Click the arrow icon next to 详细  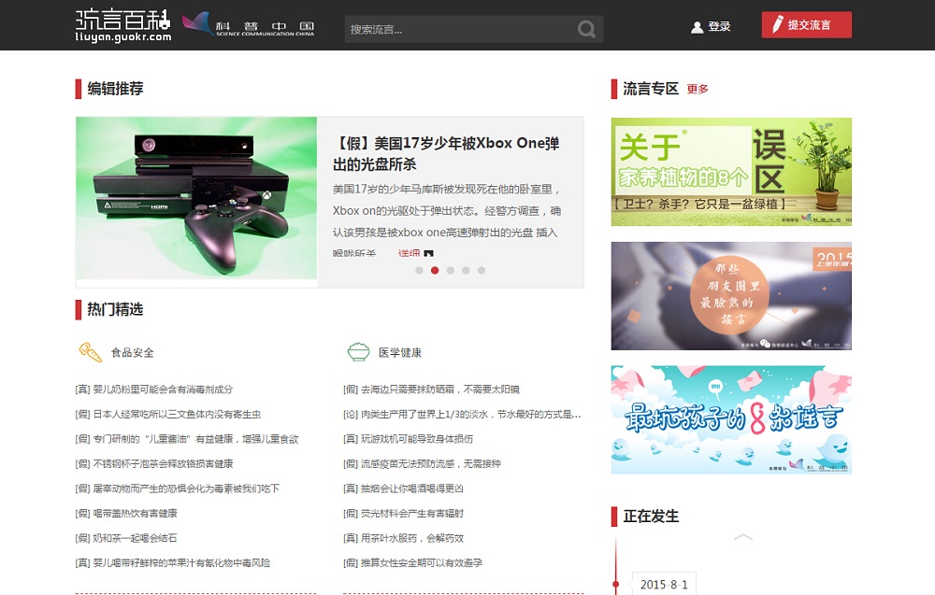pyautogui.click(x=428, y=254)
